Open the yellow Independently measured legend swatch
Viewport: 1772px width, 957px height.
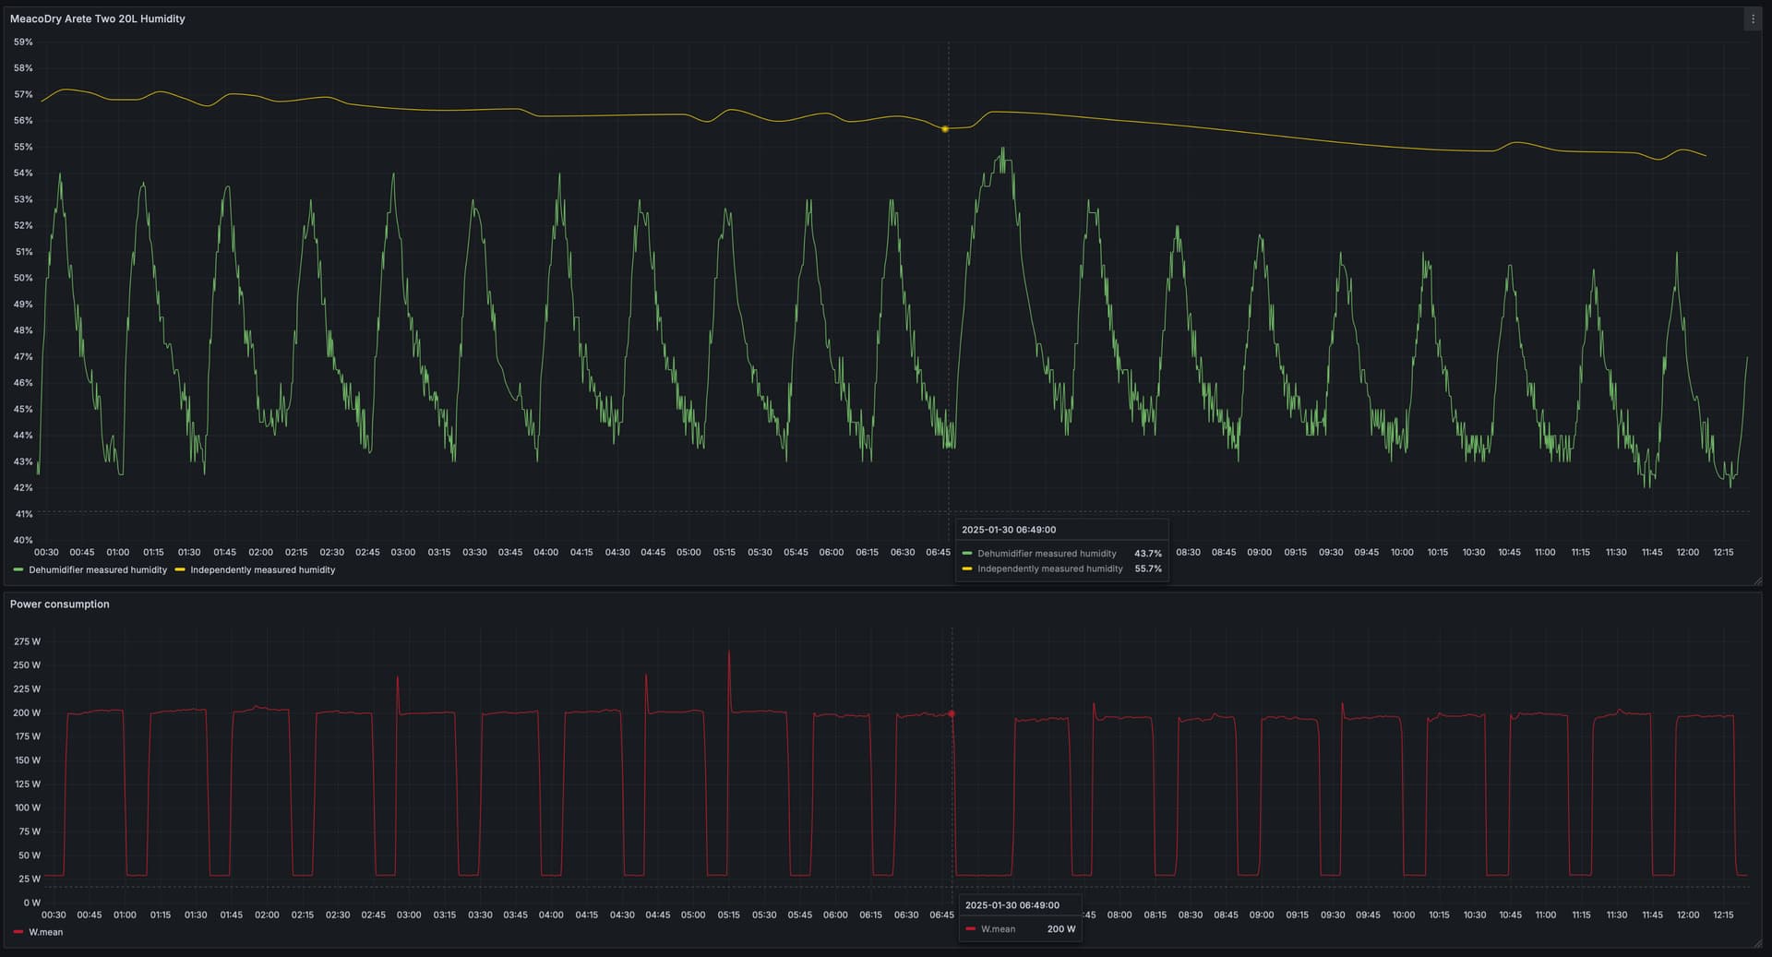[180, 570]
